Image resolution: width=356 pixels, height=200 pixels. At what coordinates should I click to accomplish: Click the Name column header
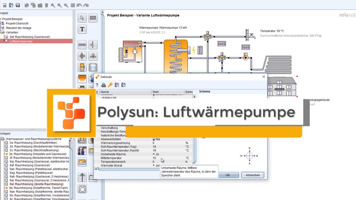[125, 92]
